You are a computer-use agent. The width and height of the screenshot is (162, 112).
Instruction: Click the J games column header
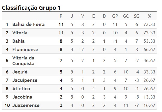(72, 16)
